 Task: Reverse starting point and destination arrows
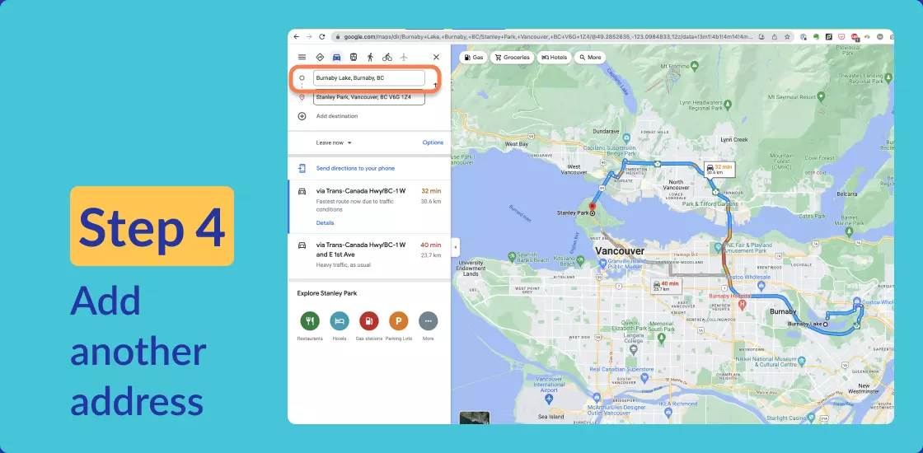pos(435,86)
